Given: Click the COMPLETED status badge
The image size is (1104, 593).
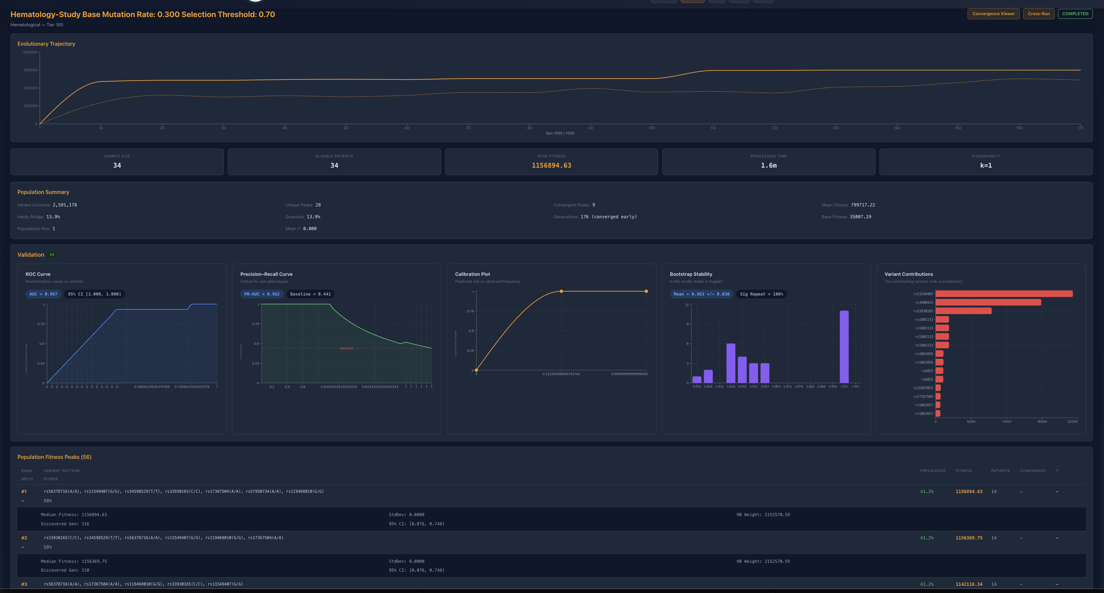Looking at the screenshot, I should tap(1075, 14).
